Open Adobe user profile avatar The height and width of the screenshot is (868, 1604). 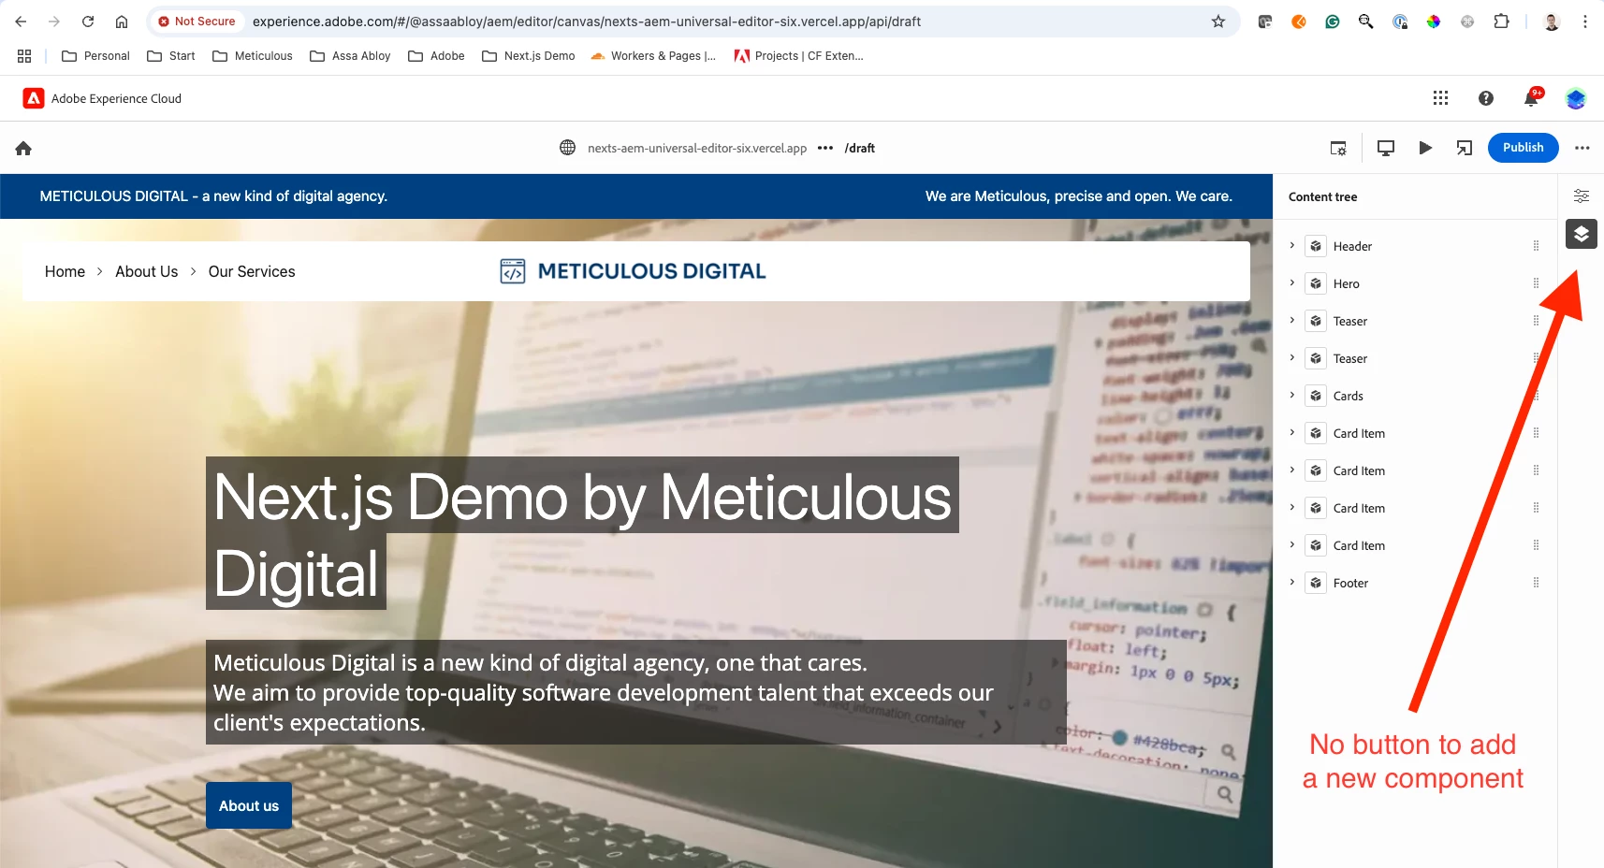pos(1576,98)
